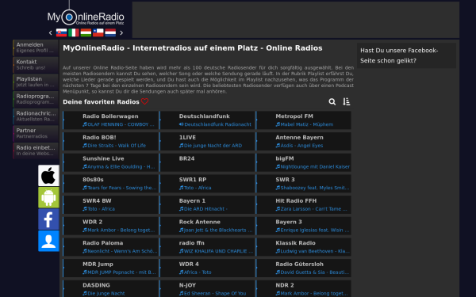Image resolution: width=476 pixels, height=297 pixels.
Task: Open the Radioprogramm menu item
Action: pos(36,99)
